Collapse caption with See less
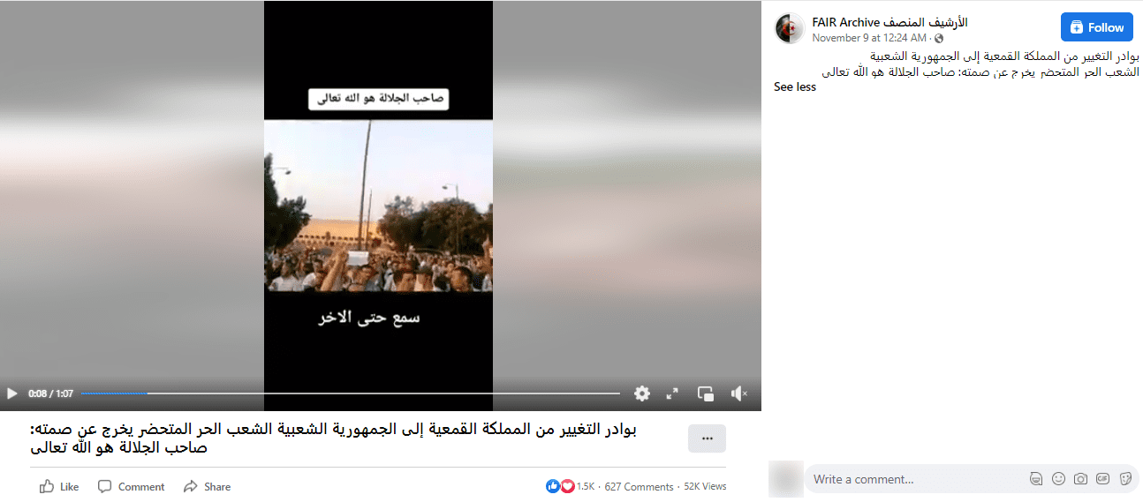1143x502 pixels. click(x=795, y=87)
